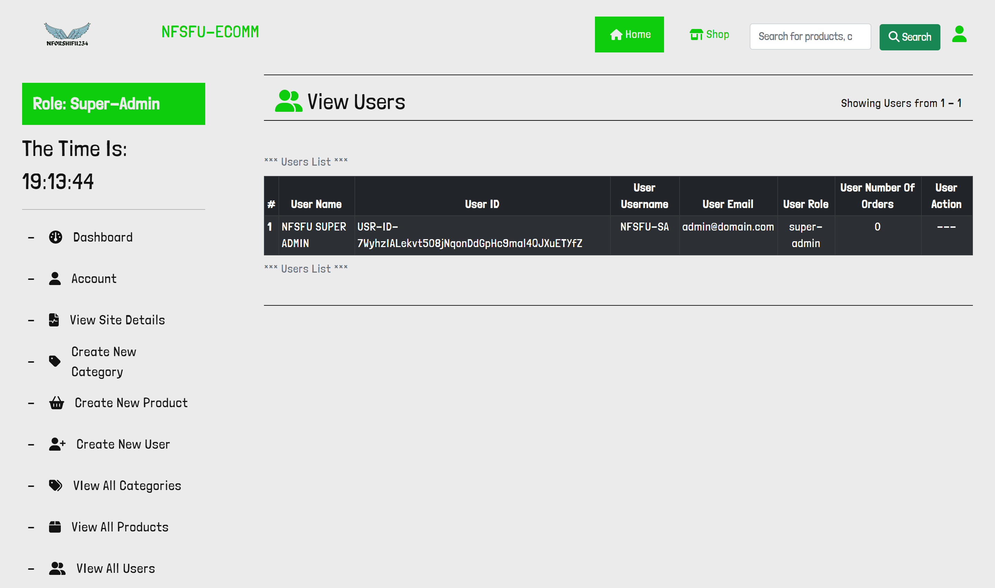Go to the Home navigation tab
The width and height of the screenshot is (995, 588).
tap(629, 35)
